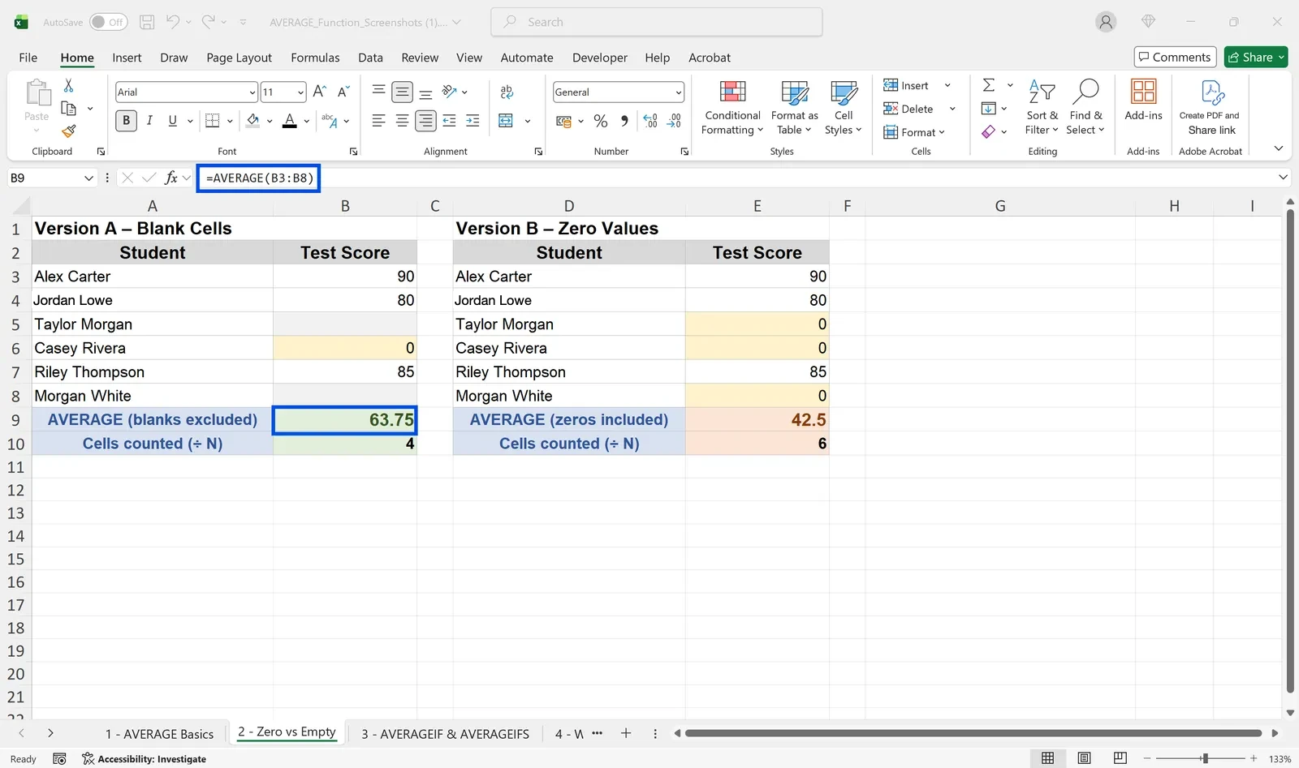
Task: Click Accessibility: Investigate in status bar
Action: (x=144, y=759)
